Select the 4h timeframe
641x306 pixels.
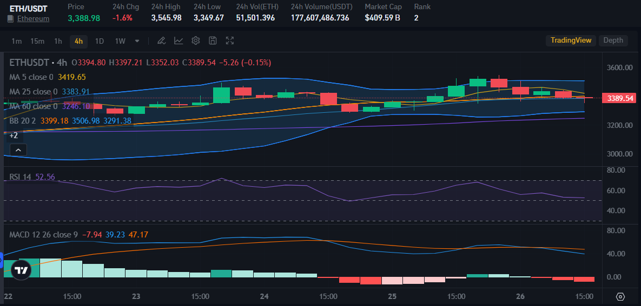pyautogui.click(x=78, y=41)
